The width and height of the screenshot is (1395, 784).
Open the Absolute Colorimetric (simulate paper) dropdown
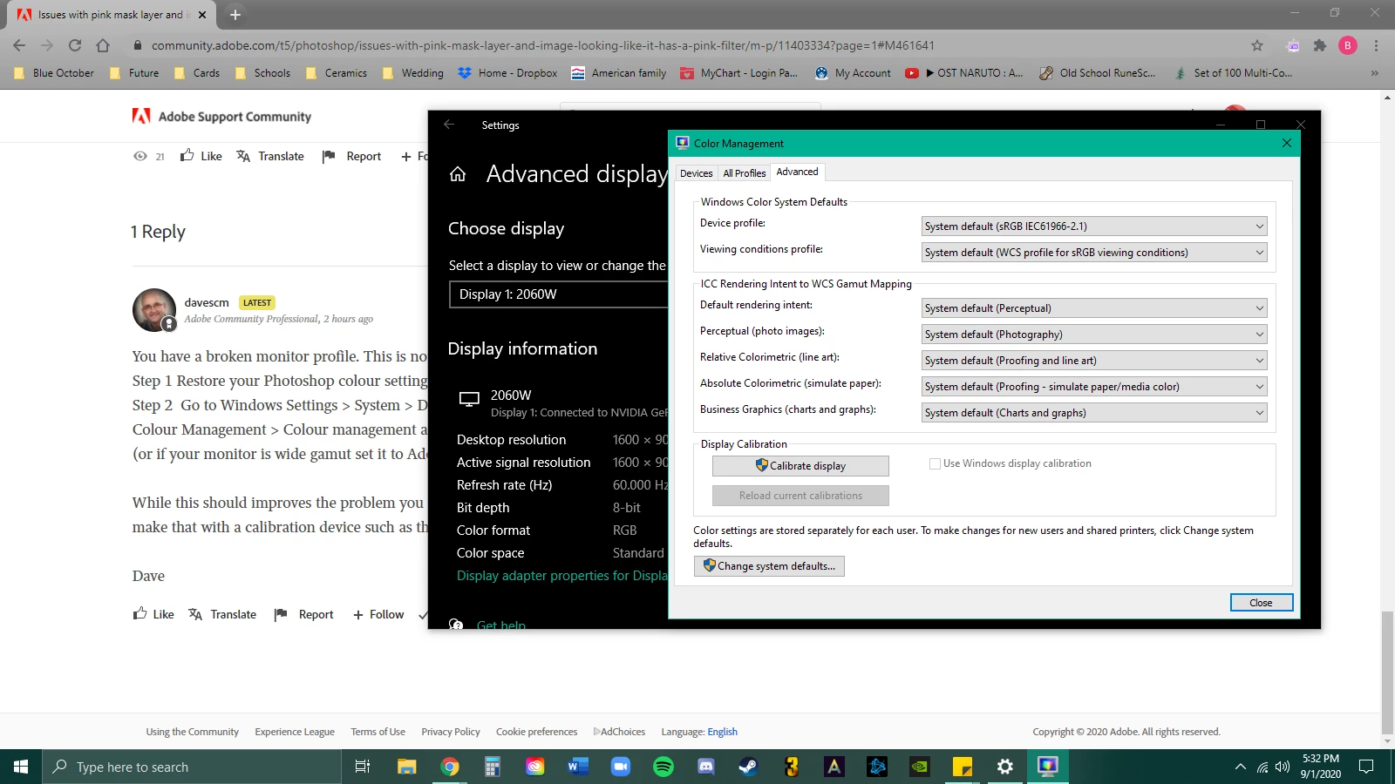click(1094, 387)
